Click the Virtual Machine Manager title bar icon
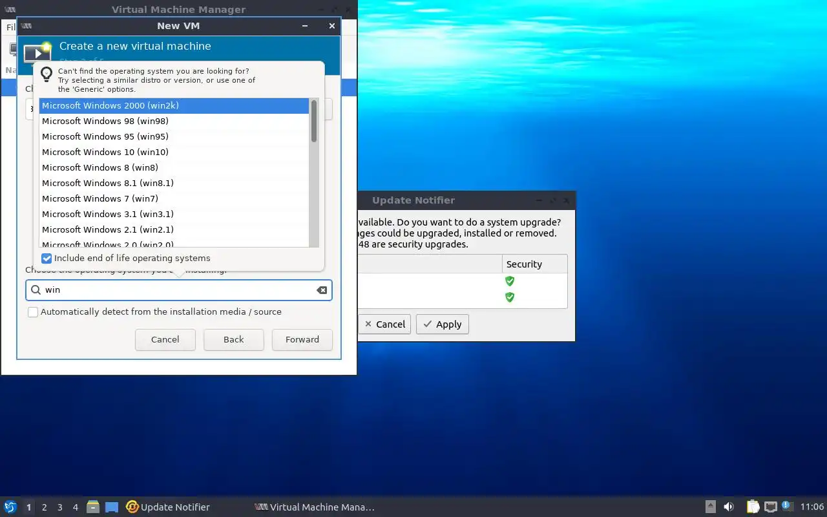Screen dimensions: 827x517 pyautogui.click(x=10, y=10)
